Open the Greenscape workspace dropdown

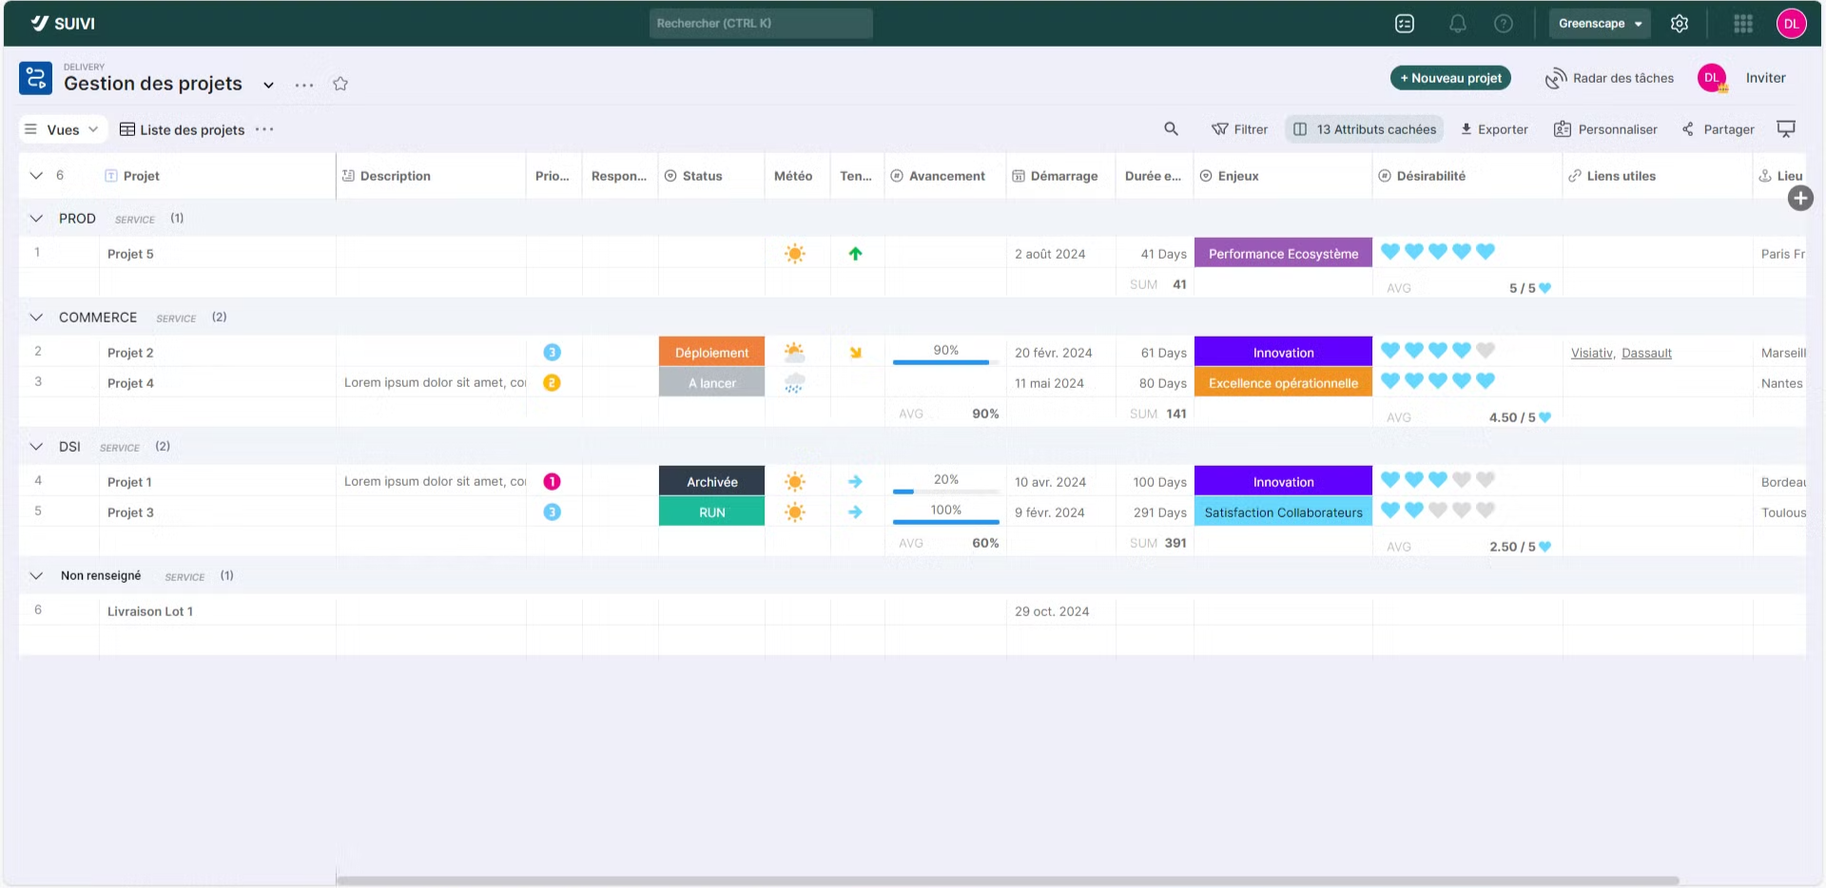(x=1600, y=24)
